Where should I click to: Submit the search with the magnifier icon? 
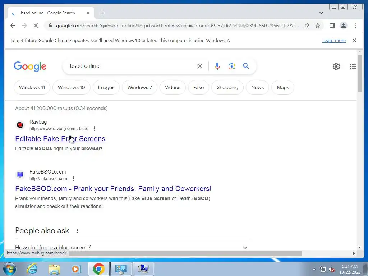[246, 66]
